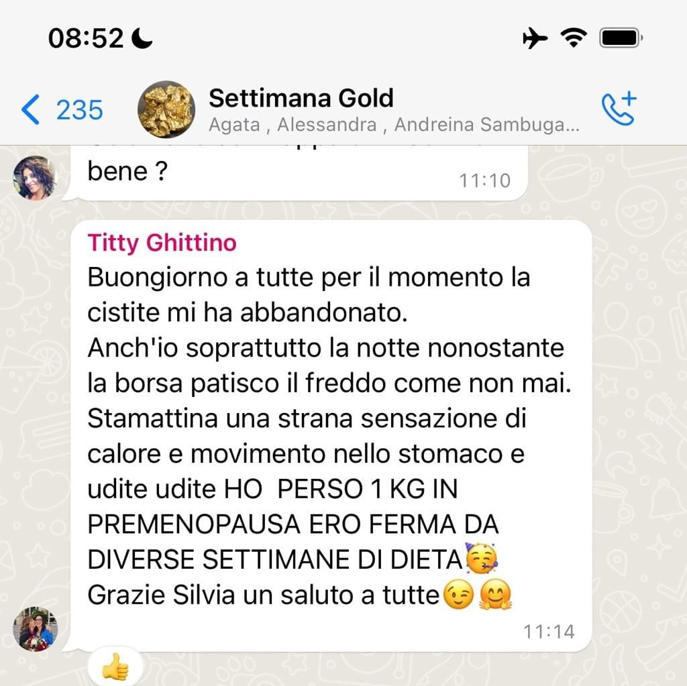Viewport: 687px width, 686px height.
Task: Select the Buongiorno a tutte message
Action: pyautogui.click(x=331, y=436)
